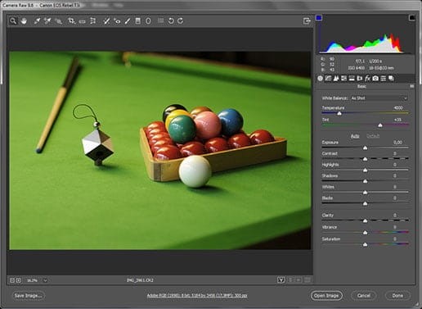Click the Saturation slider handle

366,244
